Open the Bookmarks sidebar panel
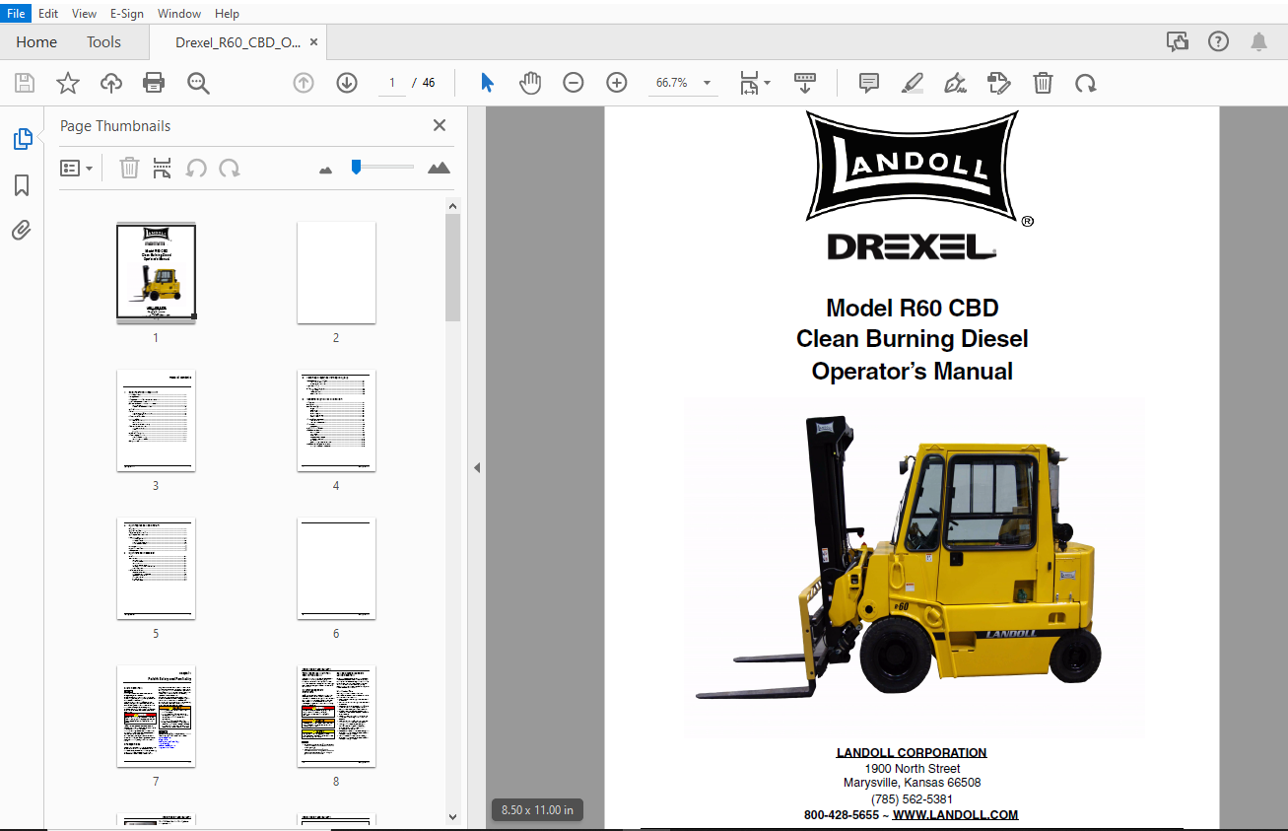This screenshot has width=1288, height=831. (x=22, y=185)
